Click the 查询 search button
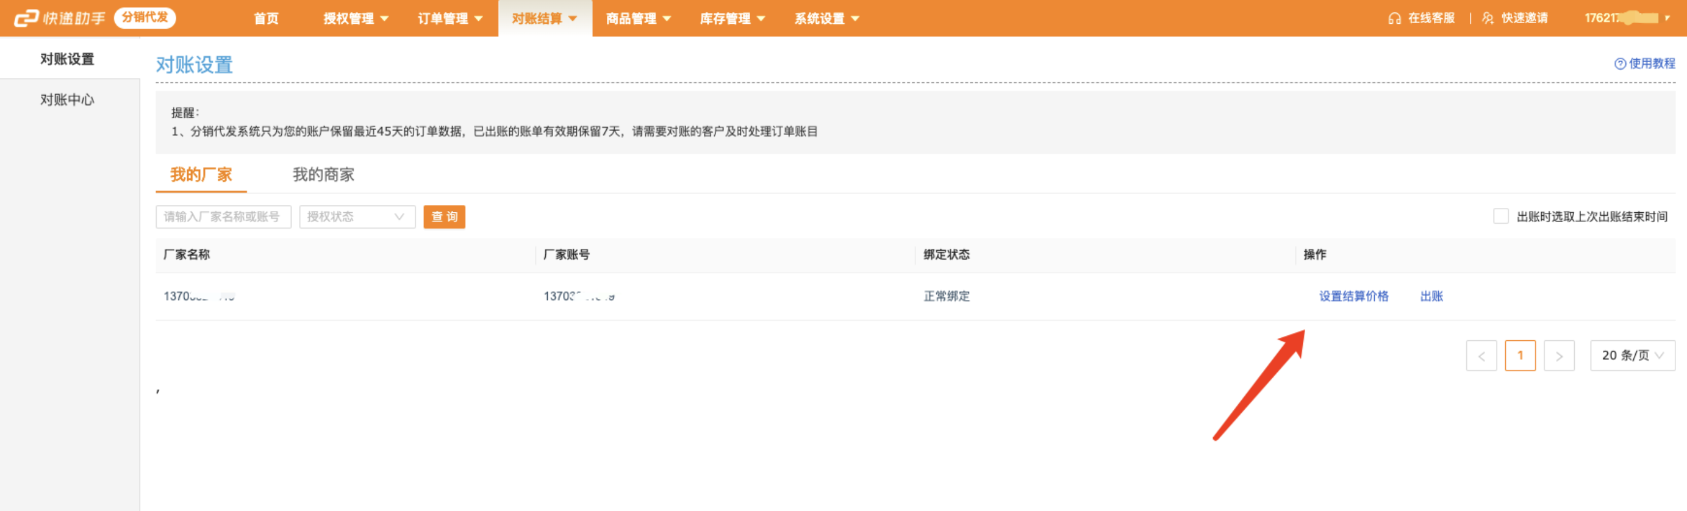Screen dimensions: 1687x511 444,217
